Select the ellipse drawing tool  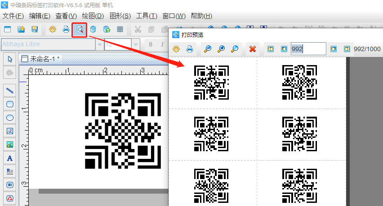[x=10, y=118]
